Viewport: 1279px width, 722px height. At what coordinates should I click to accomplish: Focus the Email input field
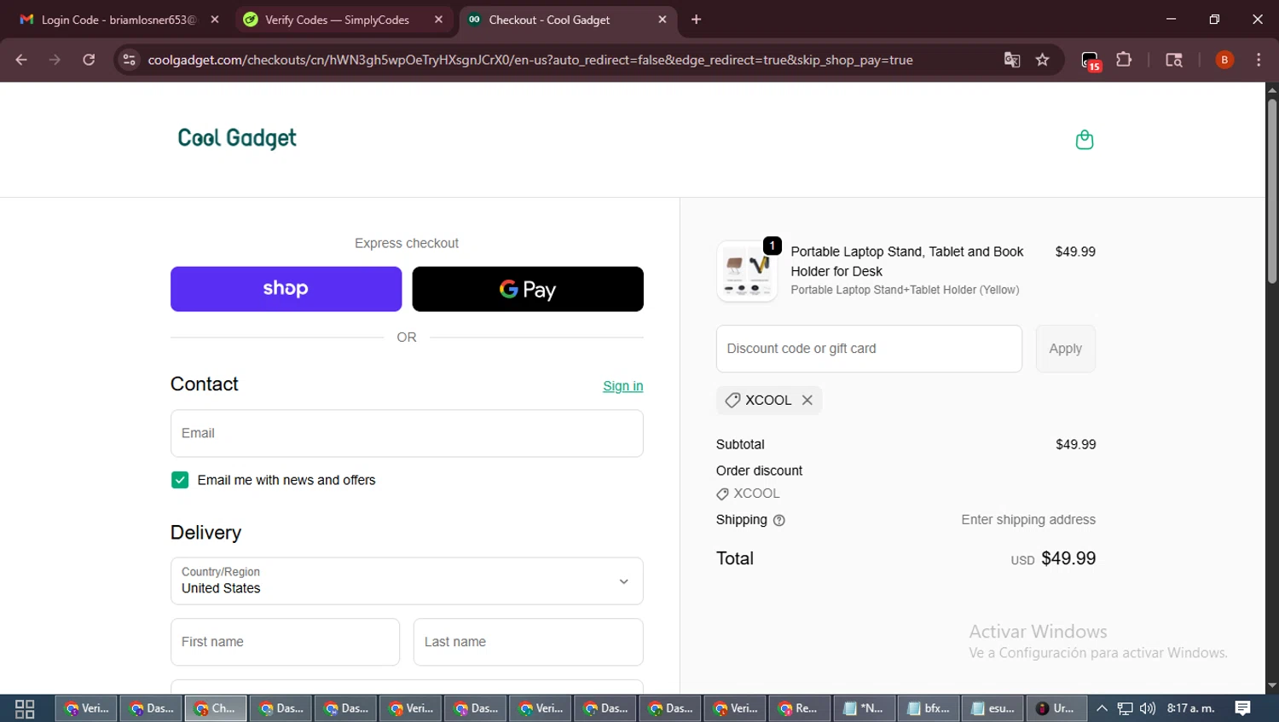407,433
